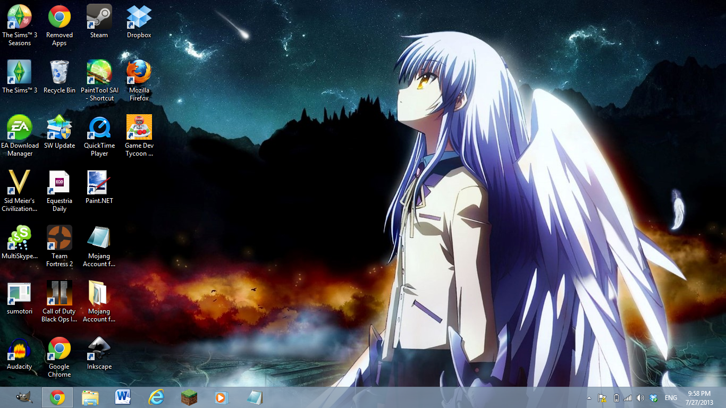Select the Call of Duty Black Ops icon
This screenshot has width=726, height=408.
[60, 301]
